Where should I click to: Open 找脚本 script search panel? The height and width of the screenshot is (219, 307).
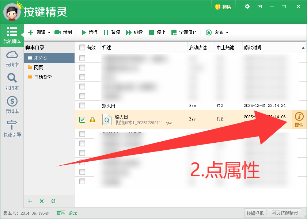pyautogui.click(x=12, y=80)
